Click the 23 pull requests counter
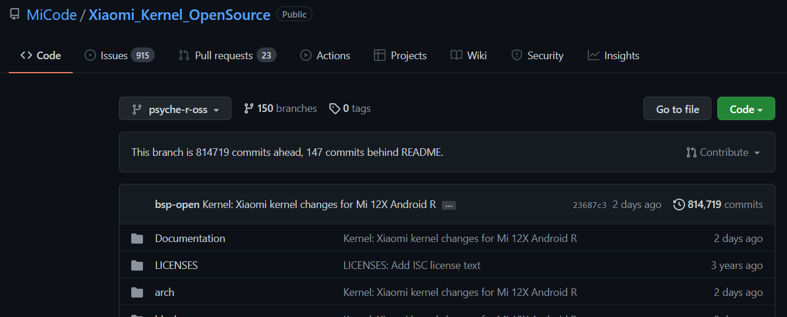This screenshot has width=787, height=317. pos(266,56)
